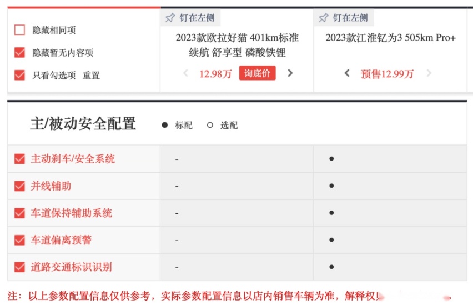
Task: Uncheck the 隐藏暂无内容项 checkbox
Action: tap(19, 53)
